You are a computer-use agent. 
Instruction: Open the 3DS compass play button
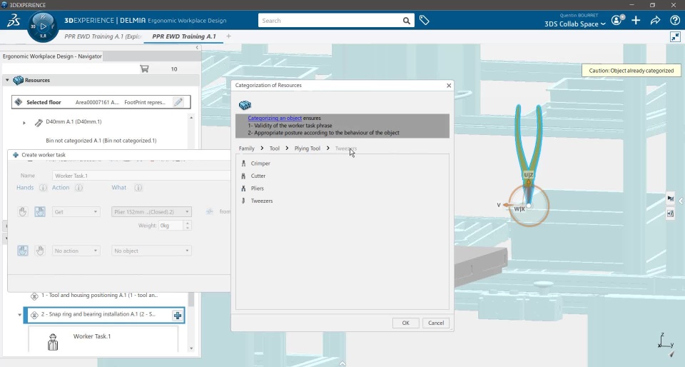(43, 26)
